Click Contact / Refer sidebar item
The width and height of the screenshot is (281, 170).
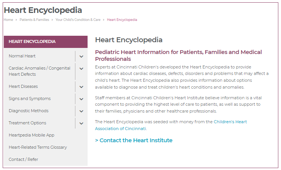coord(23,160)
